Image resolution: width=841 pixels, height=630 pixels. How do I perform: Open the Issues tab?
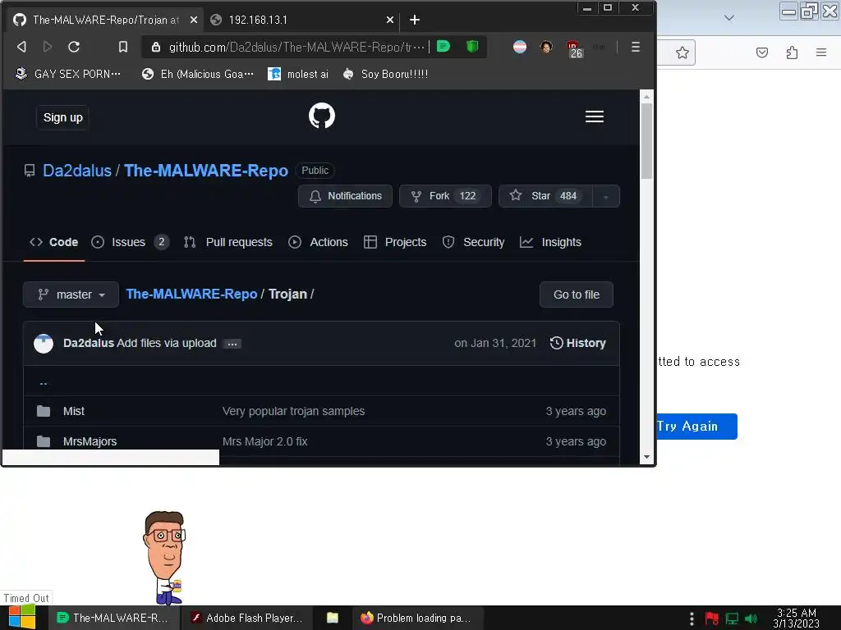[x=131, y=242]
